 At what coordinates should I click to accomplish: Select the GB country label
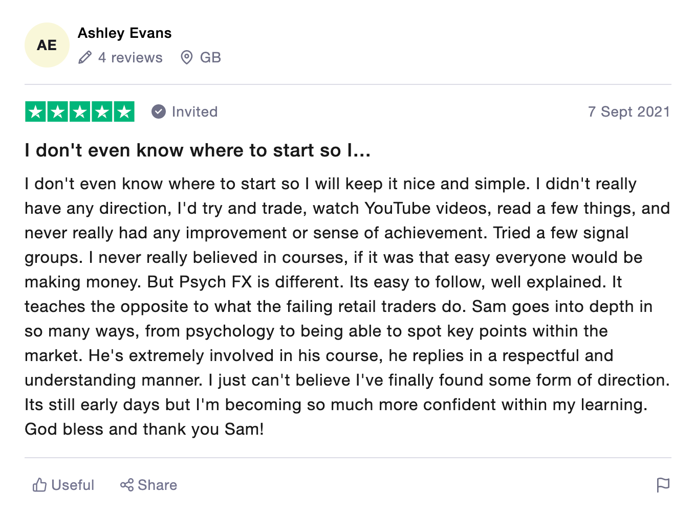pos(210,57)
